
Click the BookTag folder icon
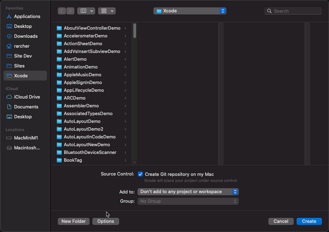pyautogui.click(x=59, y=160)
